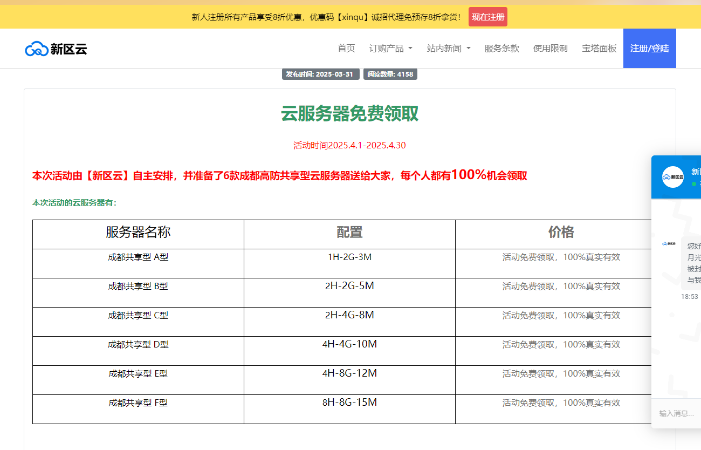Screen dimensions: 701x450
Task: Click the 发布时间 2025-03-31 badge
Action: click(x=320, y=74)
